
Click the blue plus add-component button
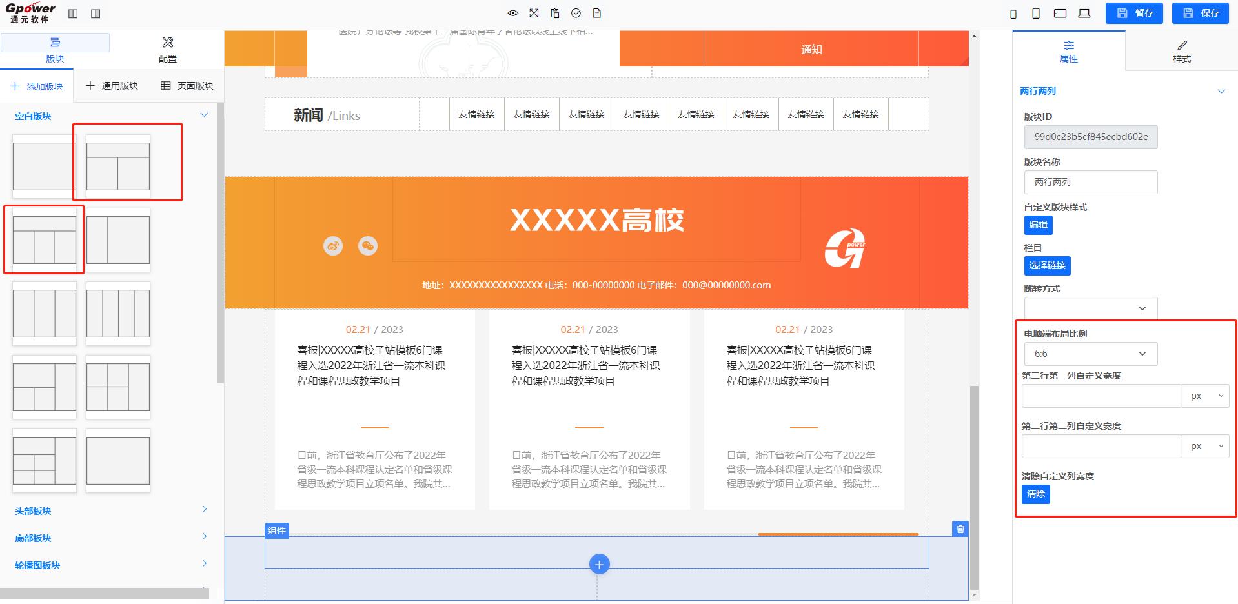[599, 565]
